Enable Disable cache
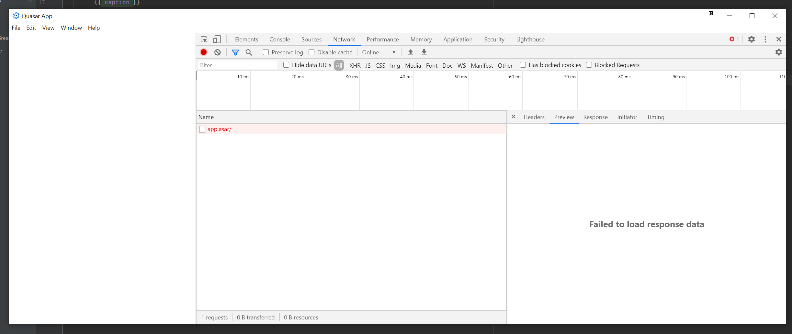792x334 pixels. point(311,52)
